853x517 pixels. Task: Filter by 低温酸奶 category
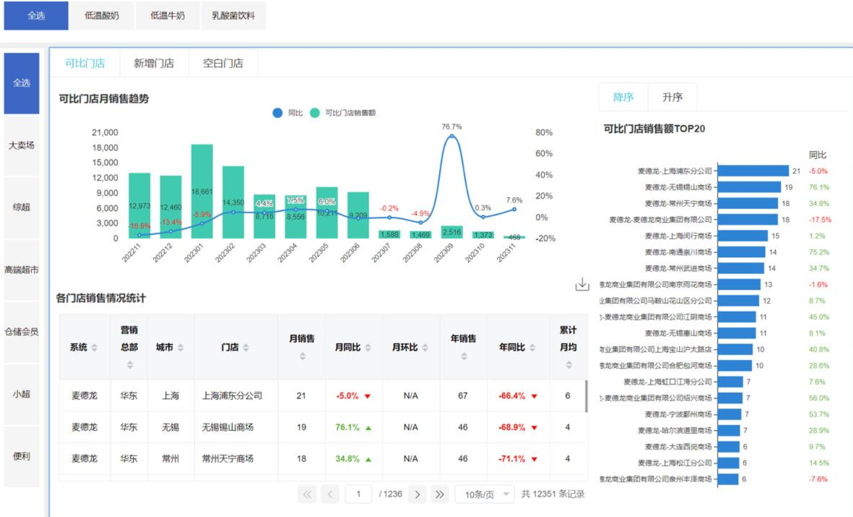point(102,16)
